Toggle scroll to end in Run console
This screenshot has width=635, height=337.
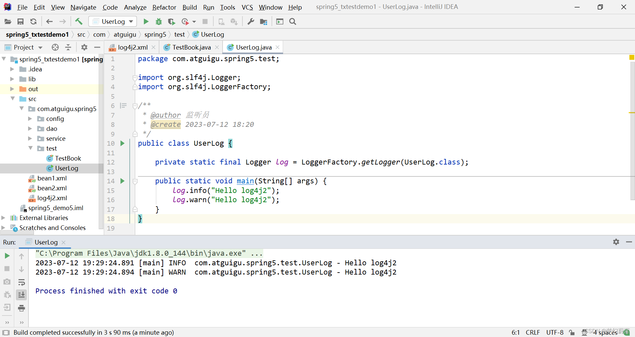21,295
